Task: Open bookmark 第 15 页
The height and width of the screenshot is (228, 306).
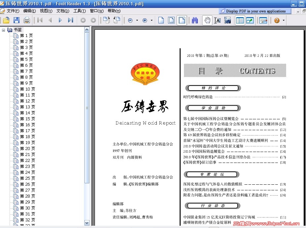Action: click(x=27, y=119)
